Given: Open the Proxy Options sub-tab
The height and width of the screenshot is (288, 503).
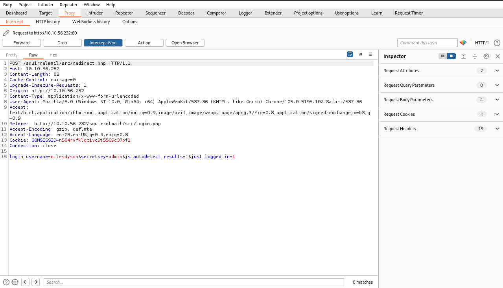Looking at the screenshot, I should pos(130,22).
